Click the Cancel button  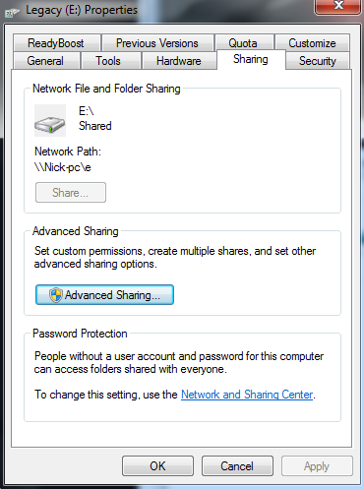click(237, 466)
